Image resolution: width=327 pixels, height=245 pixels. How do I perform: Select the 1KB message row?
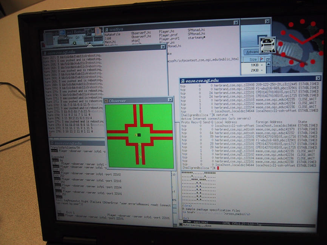tap(254, 65)
